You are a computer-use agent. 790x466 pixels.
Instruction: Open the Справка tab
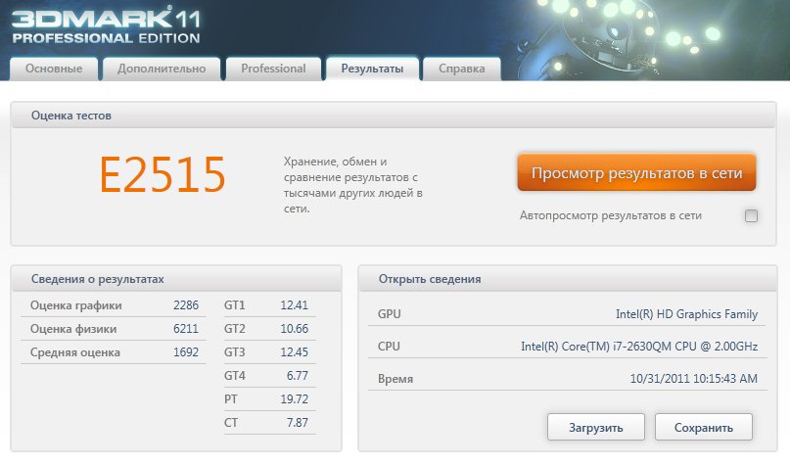[x=462, y=69]
